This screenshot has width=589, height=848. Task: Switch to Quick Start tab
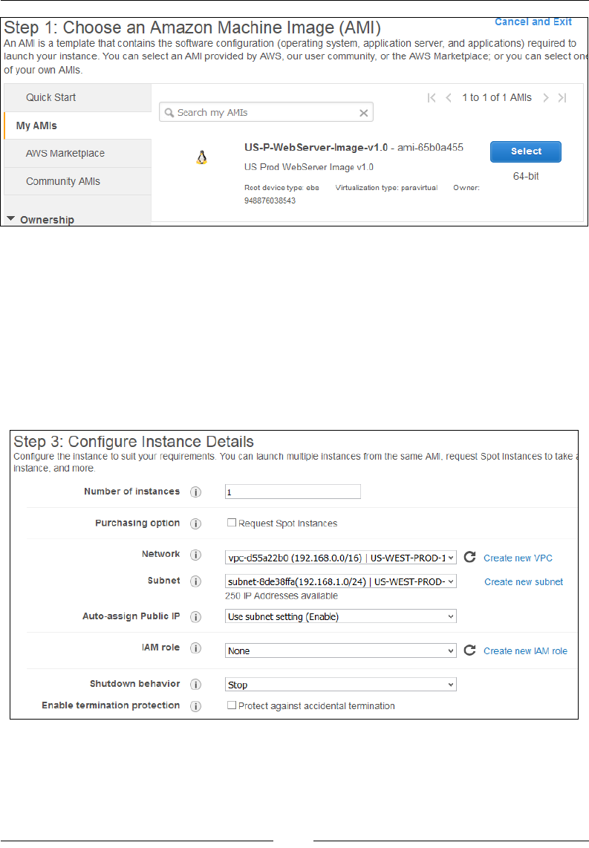point(78,97)
